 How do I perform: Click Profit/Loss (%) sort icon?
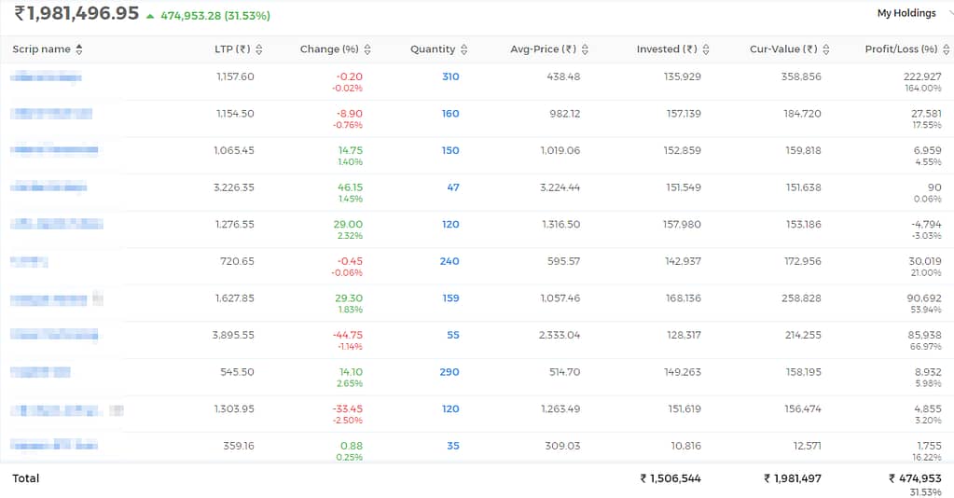click(x=947, y=49)
